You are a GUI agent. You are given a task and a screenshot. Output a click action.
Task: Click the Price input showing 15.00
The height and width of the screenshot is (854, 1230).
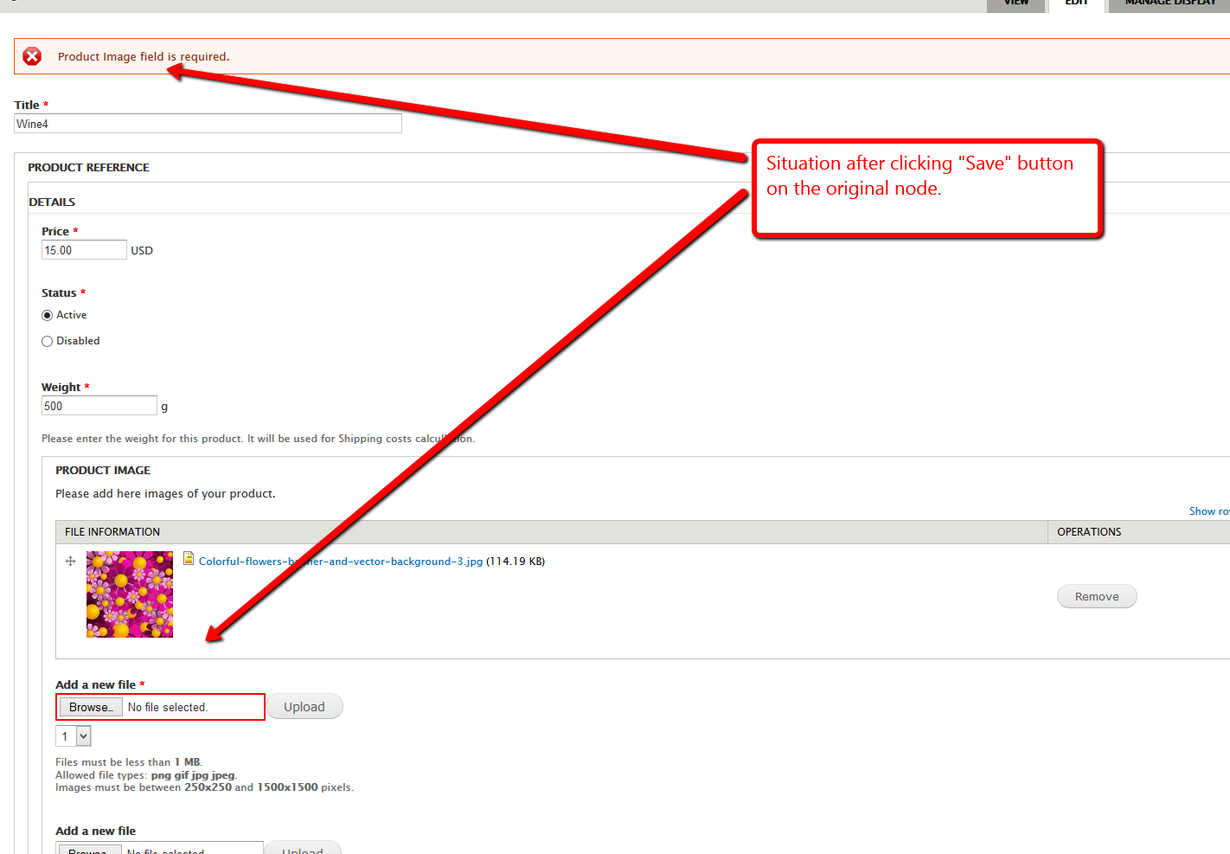pyautogui.click(x=83, y=249)
